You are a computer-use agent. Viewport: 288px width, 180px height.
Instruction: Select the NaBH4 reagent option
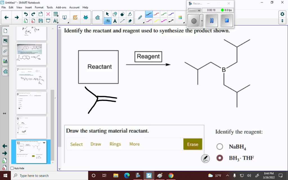(x=220, y=146)
